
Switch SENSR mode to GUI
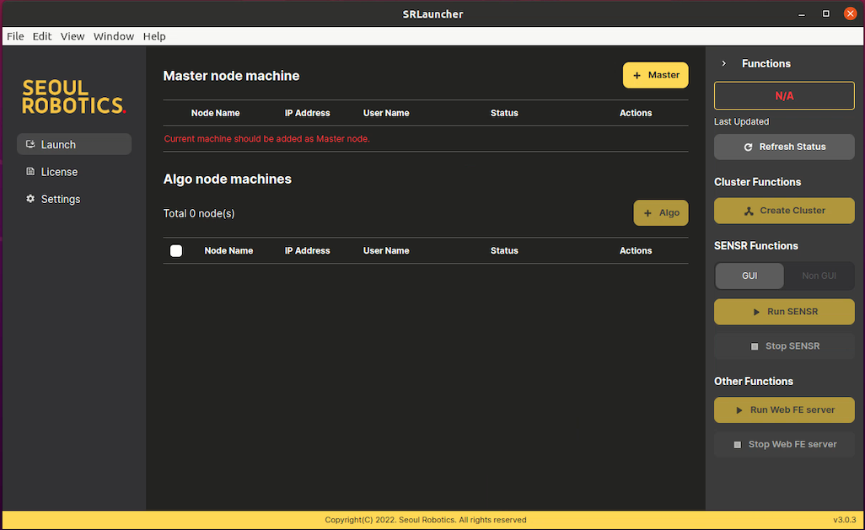[749, 276]
